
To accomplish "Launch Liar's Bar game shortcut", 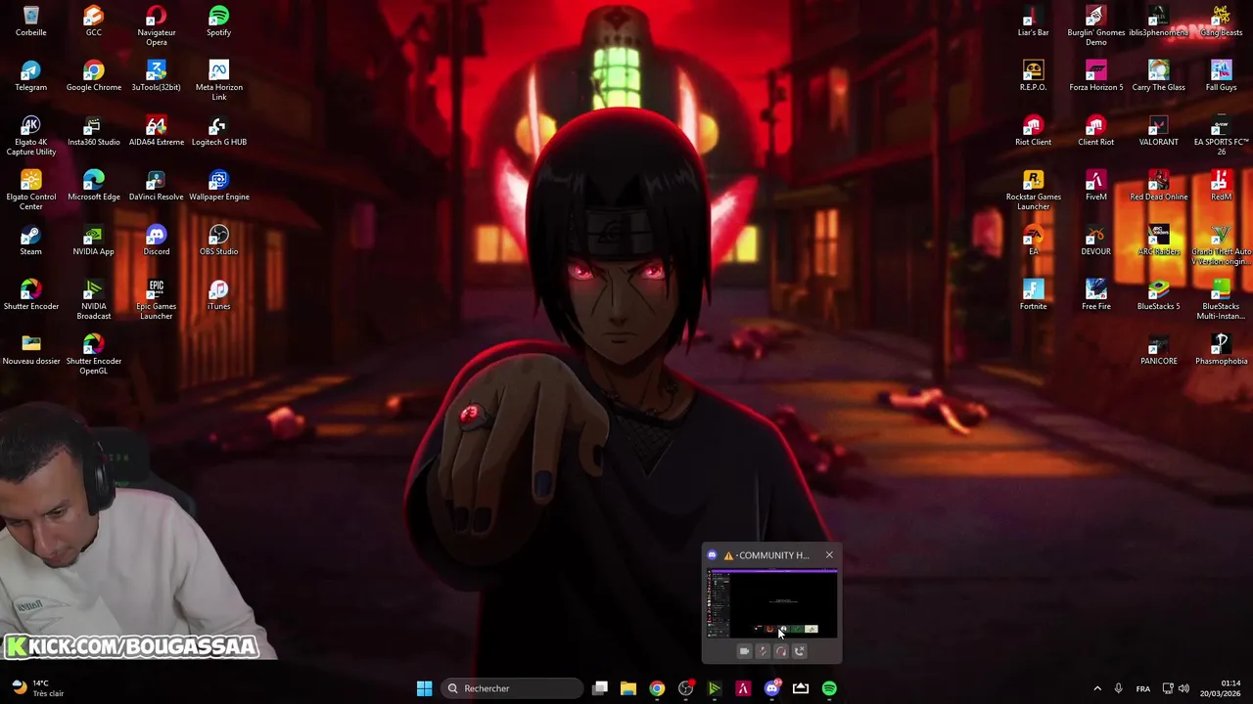I will coord(1033,22).
